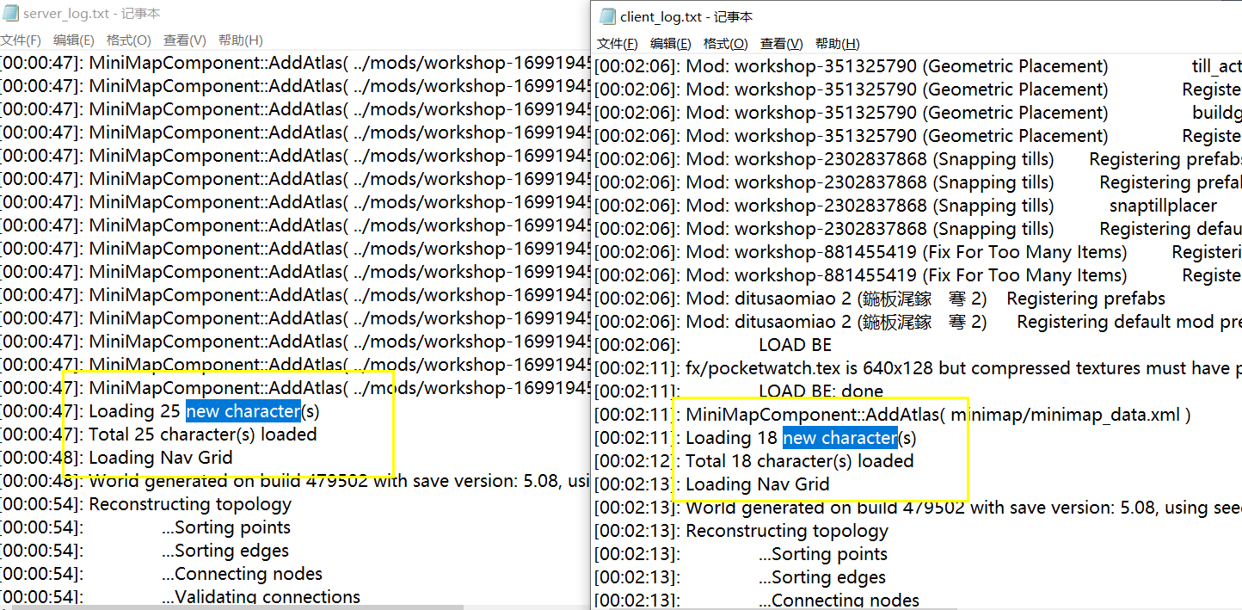Click Geometric Placement line ending 'till_act'

point(919,66)
